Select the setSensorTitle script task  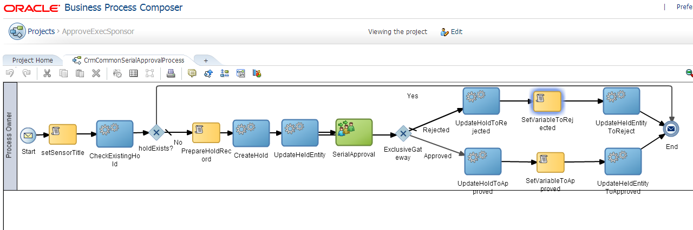click(63, 134)
